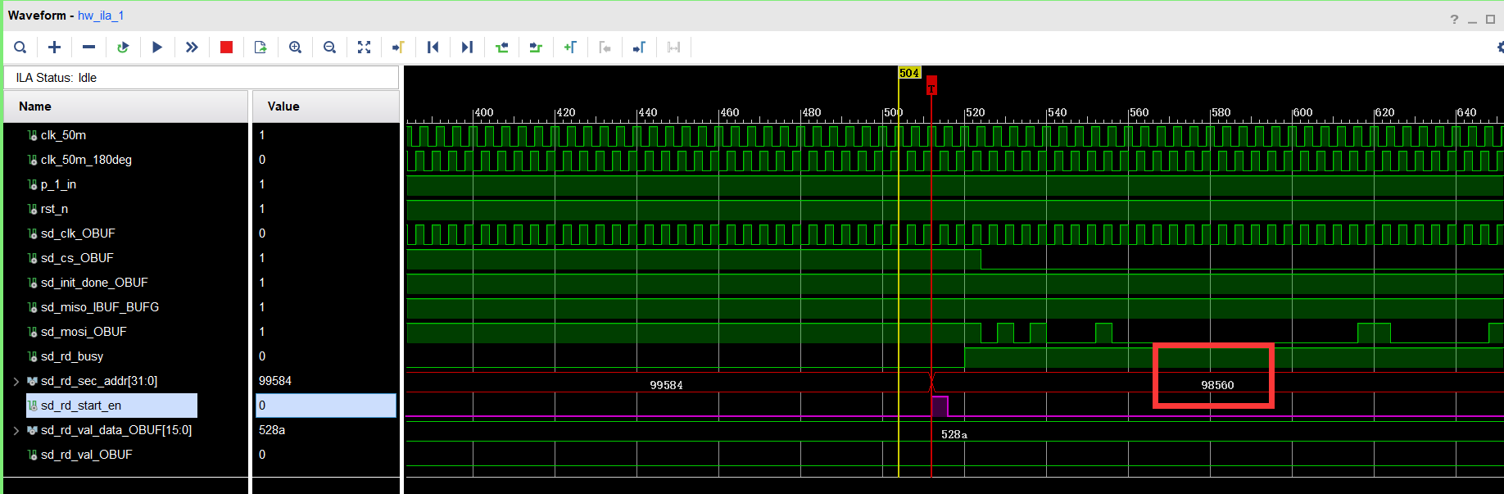
Task: Select the sd_rd_busy signal
Action: click(x=72, y=356)
